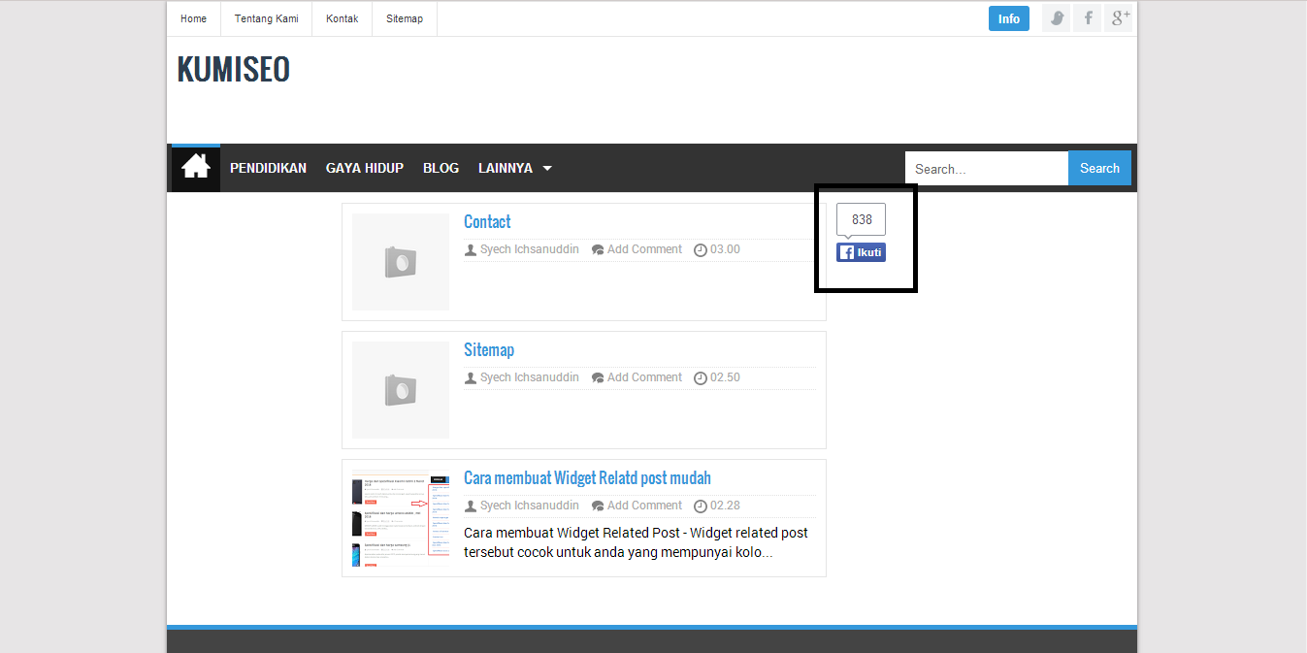Viewport: 1307px width, 653px height.
Task: Click the author icon next to Syech Ichsanuddin
Action: (471, 248)
